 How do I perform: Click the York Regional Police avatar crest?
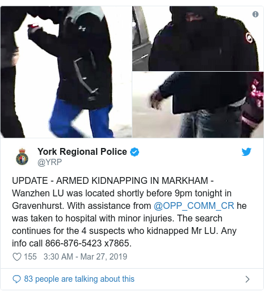pos(22,157)
